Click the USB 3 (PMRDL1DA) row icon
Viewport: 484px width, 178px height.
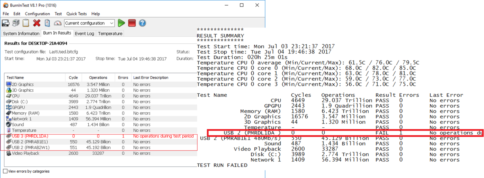tap(8, 136)
